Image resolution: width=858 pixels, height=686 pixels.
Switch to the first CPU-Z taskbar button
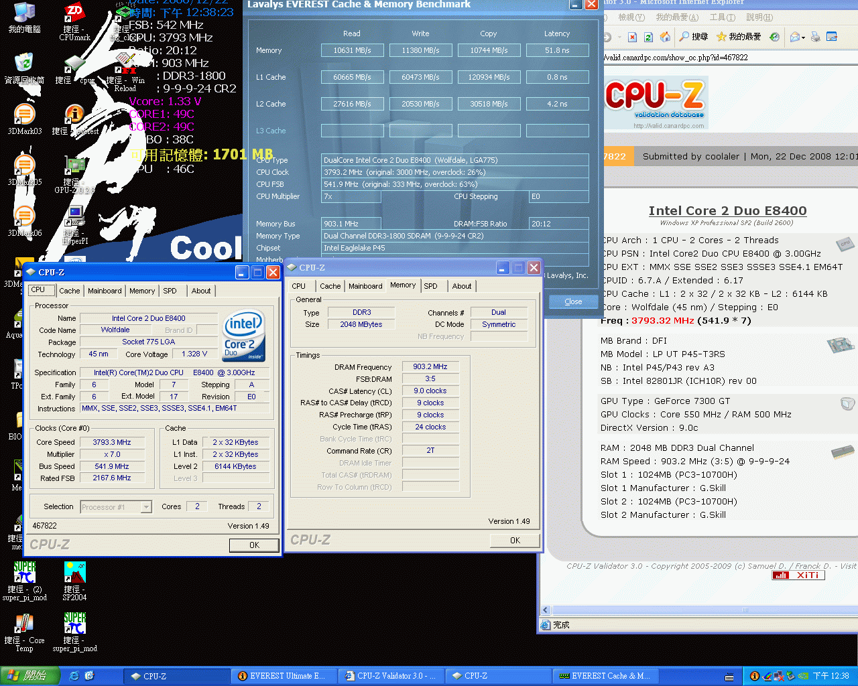click(x=176, y=676)
